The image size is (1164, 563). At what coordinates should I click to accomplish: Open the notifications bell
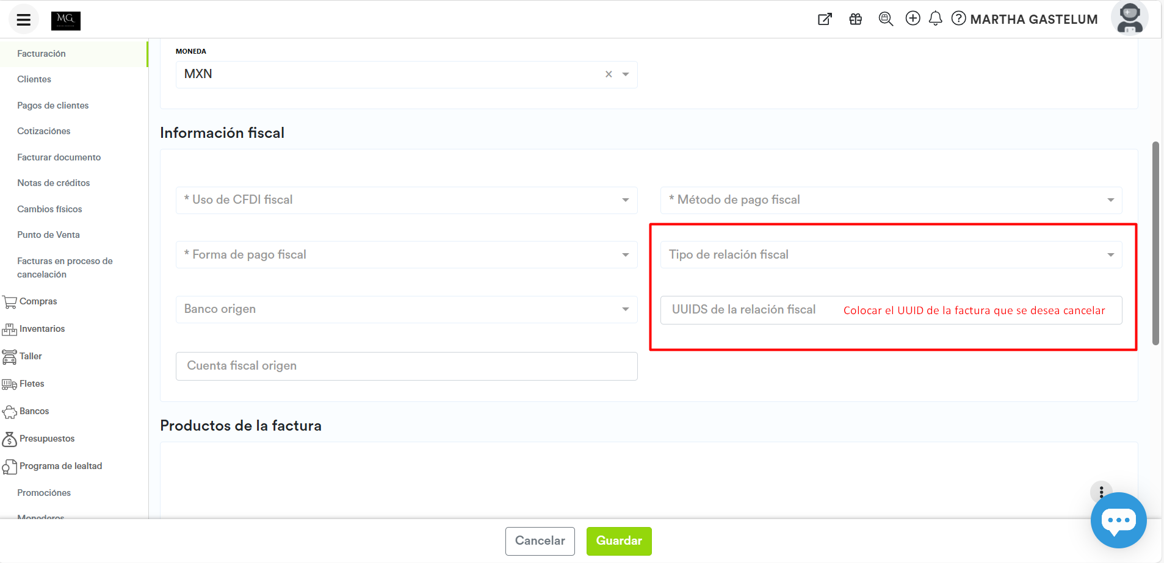[x=935, y=19]
